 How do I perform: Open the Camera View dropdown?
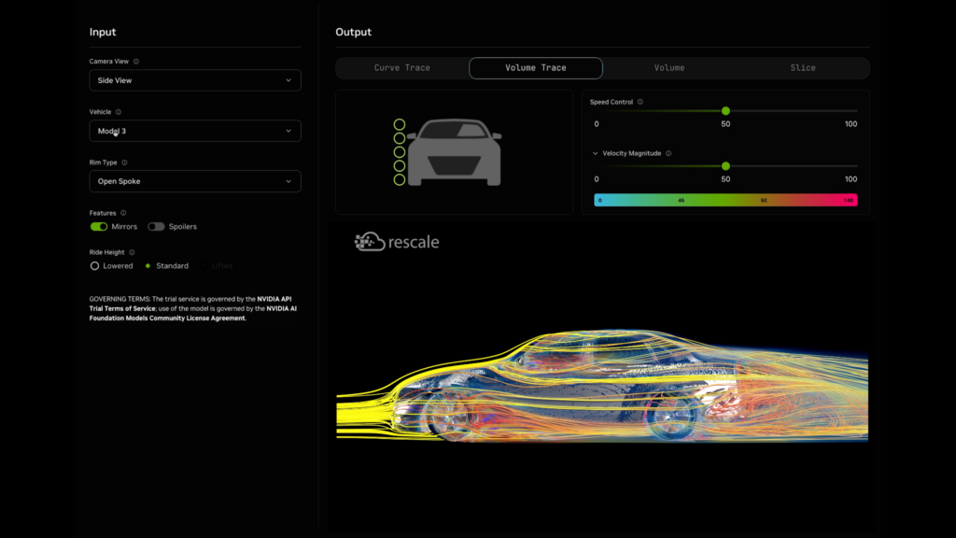[195, 80]
